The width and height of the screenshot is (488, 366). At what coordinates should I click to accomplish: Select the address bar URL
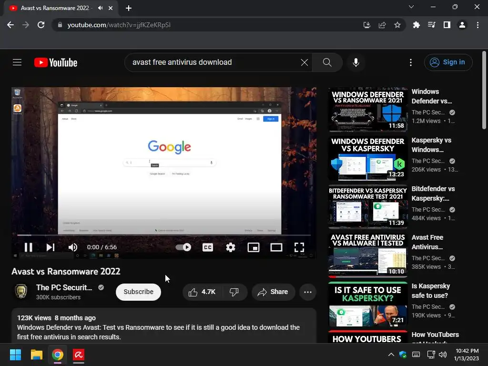(x=119, y=25)
